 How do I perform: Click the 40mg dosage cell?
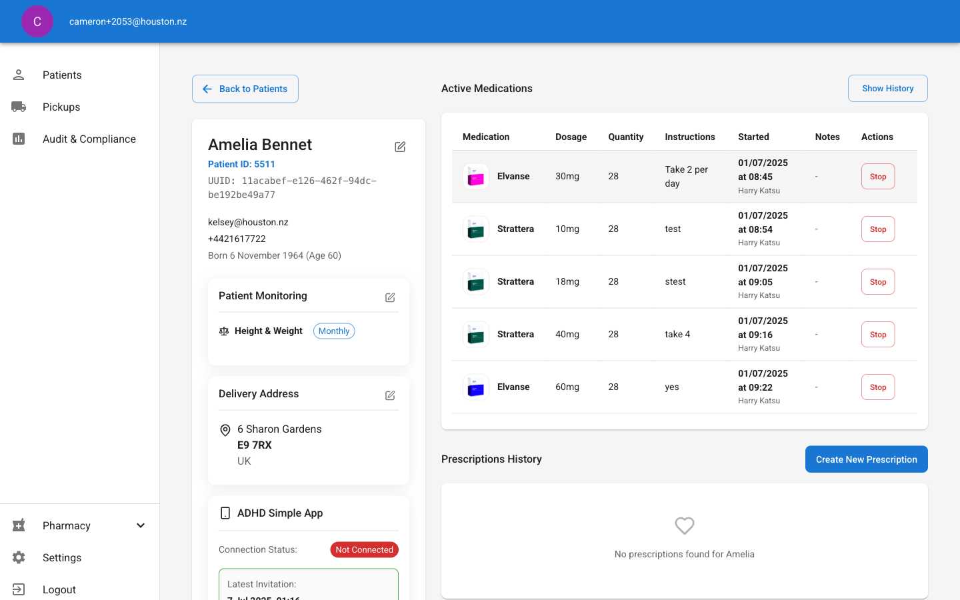pos(567,335)
